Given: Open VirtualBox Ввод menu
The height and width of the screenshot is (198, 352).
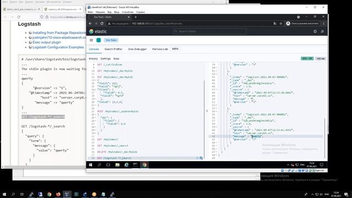Looking at the screenshot, I should click(x=117, y=12).
